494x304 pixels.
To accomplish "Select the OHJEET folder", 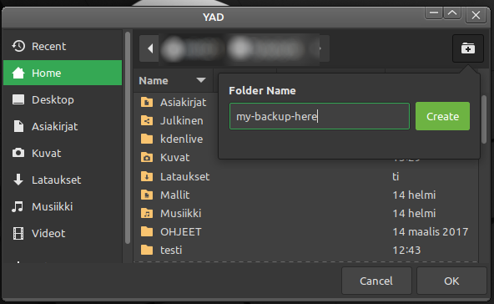I will coord(305,232).
